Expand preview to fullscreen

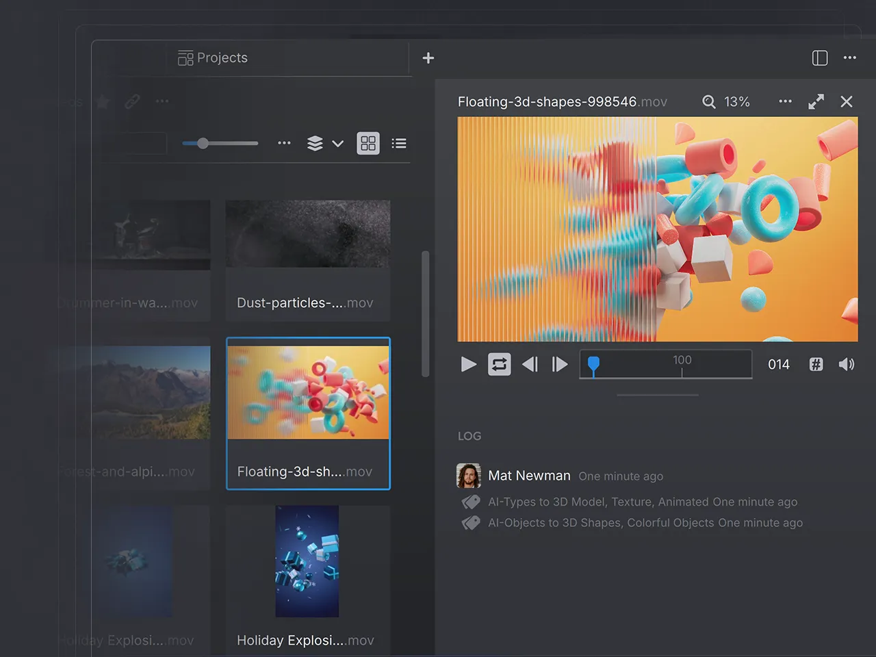pyautogui.click(x=816, y=102)
